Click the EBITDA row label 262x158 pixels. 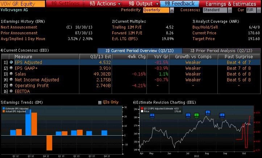[x=22, y=91]
